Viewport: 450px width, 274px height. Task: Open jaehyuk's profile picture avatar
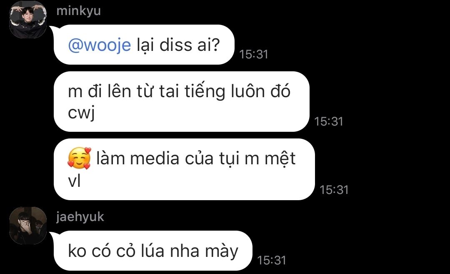(x=28, y=226)
